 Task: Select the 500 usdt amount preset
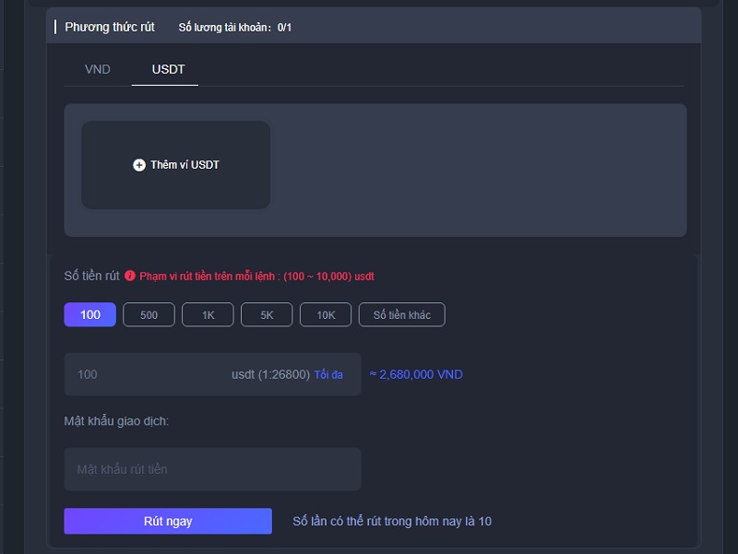click(x=149, y=314)
